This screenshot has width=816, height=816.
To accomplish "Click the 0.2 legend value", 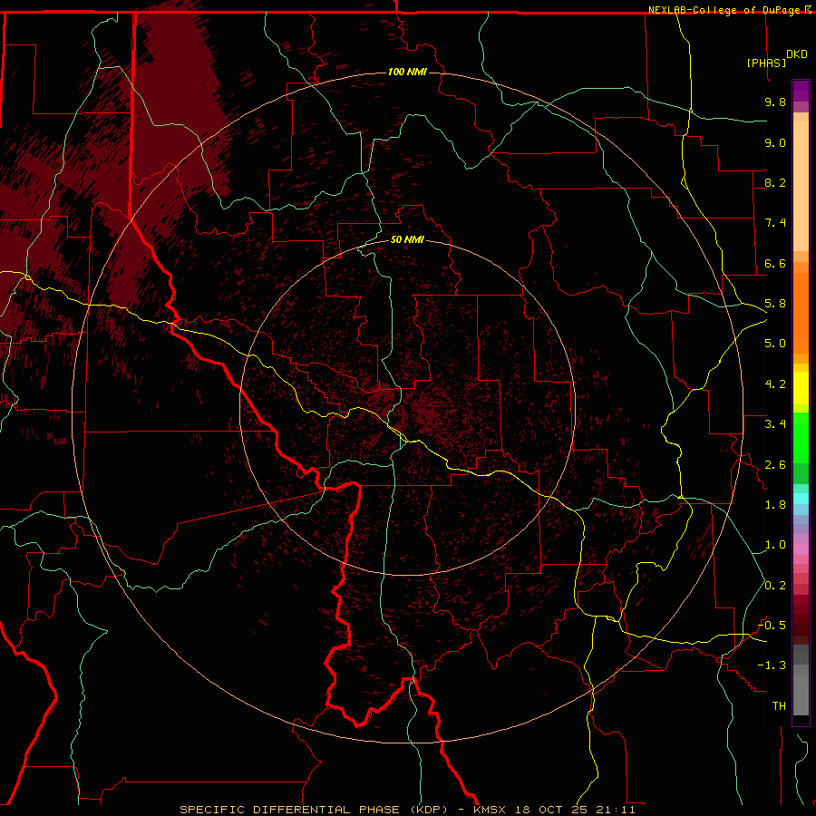I will coord(775,586).
